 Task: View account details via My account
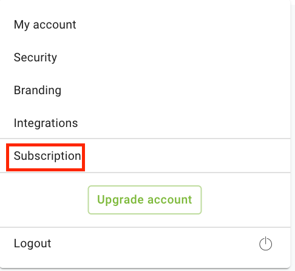145,25
